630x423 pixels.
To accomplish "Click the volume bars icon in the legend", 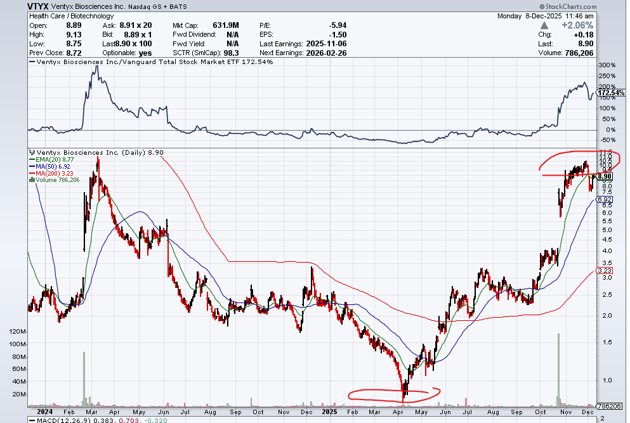I will [32, 180].
